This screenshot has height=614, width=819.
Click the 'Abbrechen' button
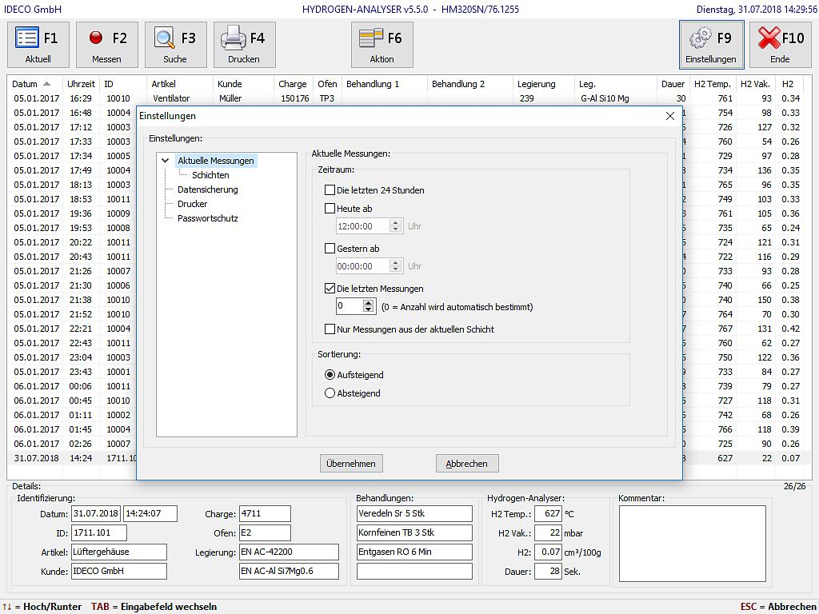[x=466, y=464]
